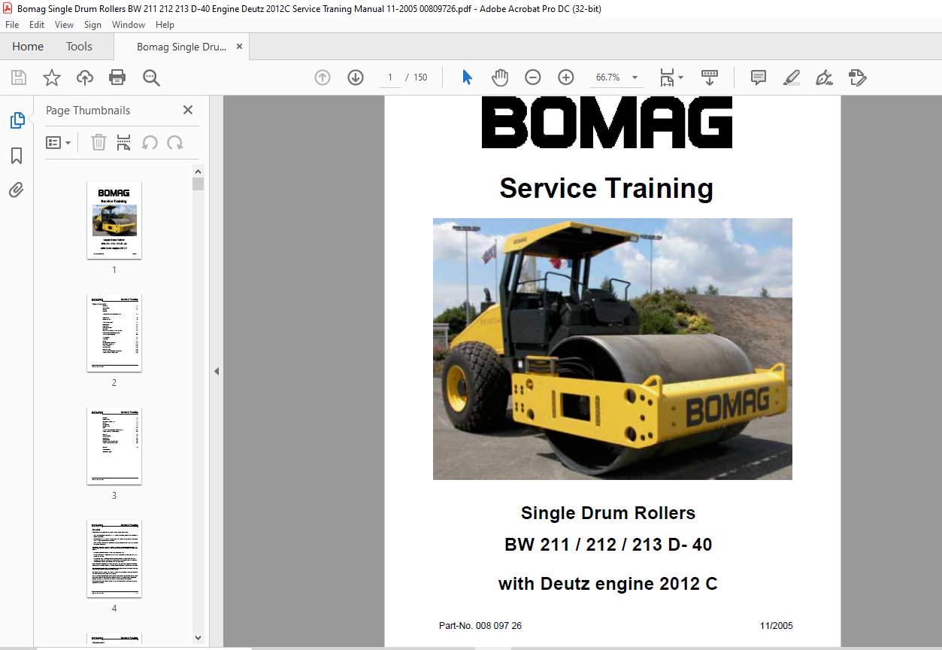Upload the file to cloud
Viewport: 942px width, 650px height.
[85, 77]
